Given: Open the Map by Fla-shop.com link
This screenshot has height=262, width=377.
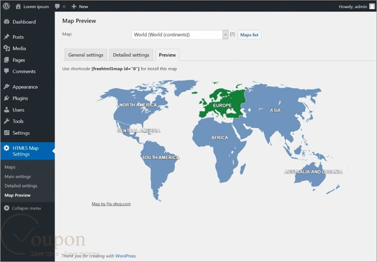Looking at the screenshot, I should tap(111, 204).
